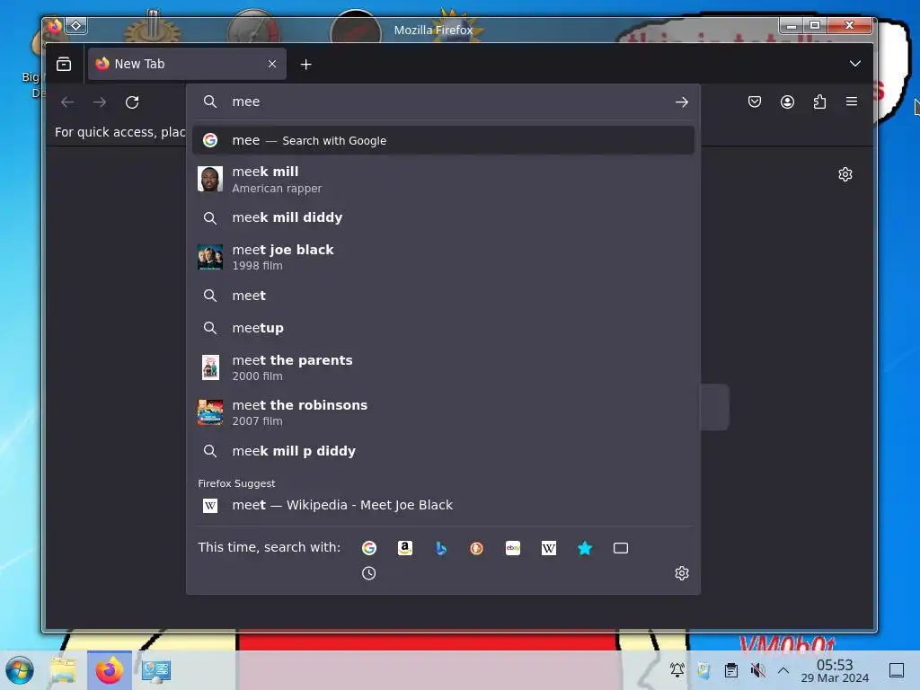Click the meet joe black poster thumbnail
The height and width of the screenshot is (690, 920).
coord(210,257)
